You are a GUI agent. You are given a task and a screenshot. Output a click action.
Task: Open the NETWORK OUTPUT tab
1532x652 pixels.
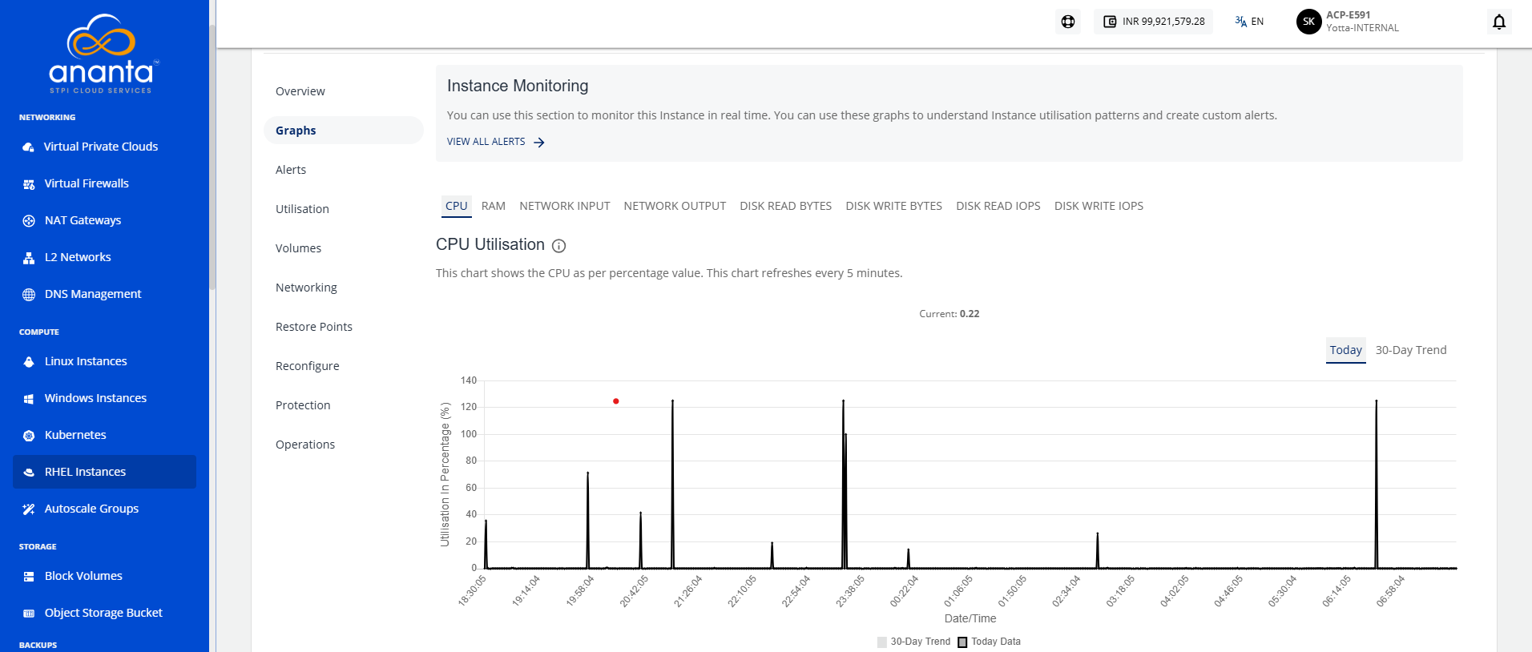(675, 206)
